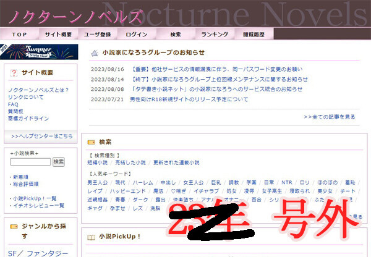Click the 検索 button beside search field
This screenshot has width=371, height=257.
tap(59, 162)
